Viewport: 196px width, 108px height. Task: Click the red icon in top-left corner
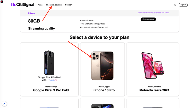tap(2, 2)
